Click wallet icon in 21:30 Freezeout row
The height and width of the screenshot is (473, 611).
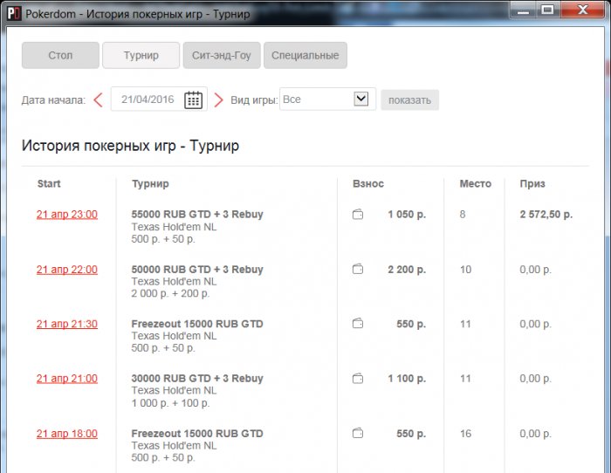click(358, 324)
